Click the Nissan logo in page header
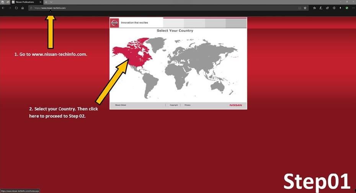 (114, 23)
